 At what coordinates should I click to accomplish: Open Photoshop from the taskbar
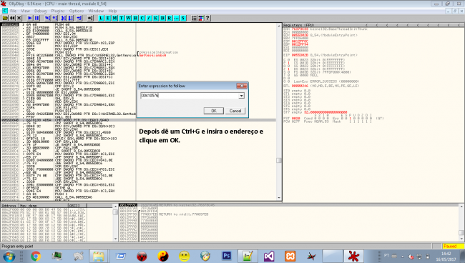[227, 256]
